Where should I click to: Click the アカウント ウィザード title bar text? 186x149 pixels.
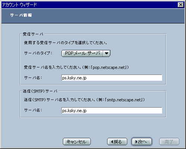[x=19, y=5]
